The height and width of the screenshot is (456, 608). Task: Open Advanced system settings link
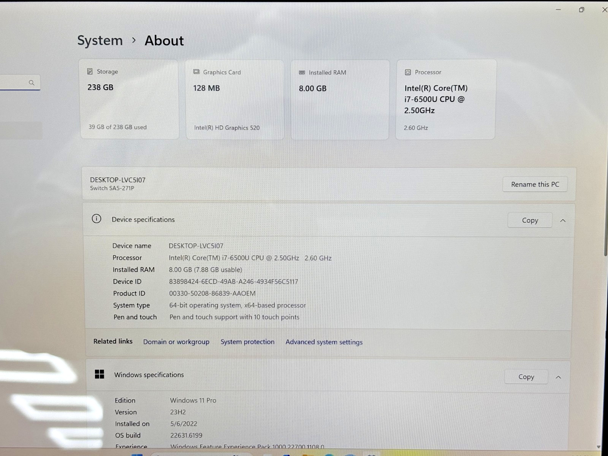point(324,342)
